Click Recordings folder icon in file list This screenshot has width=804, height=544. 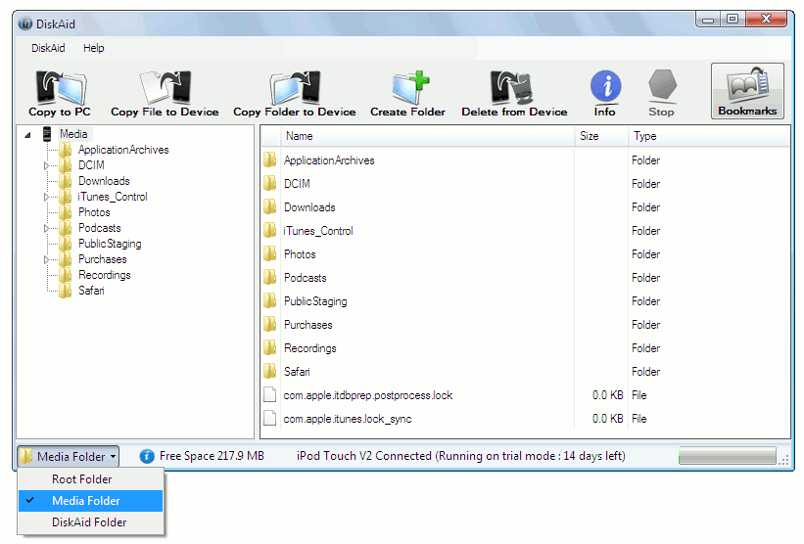tap(270, 348)
